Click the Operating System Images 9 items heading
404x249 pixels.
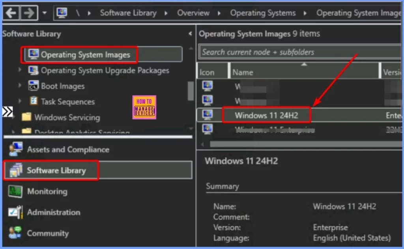coord(259,34)
